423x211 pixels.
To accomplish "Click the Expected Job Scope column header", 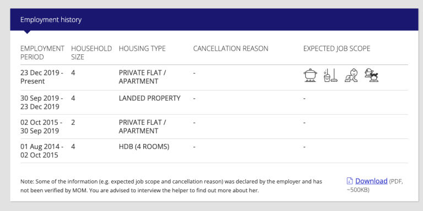I will pyautogui.click(x=337, y=49).
